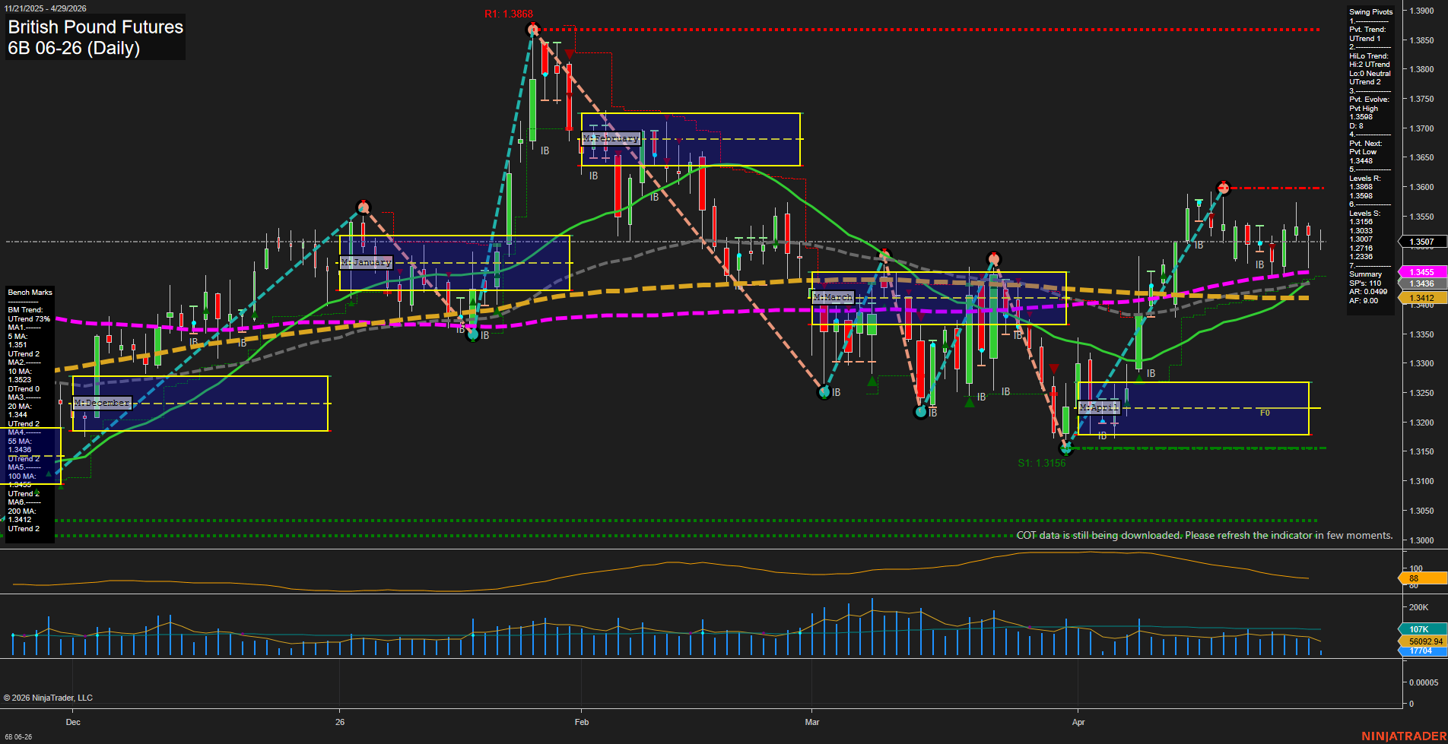1448x744 pixels.
Task: Select the M:February month label
Action: click(611, 139)
